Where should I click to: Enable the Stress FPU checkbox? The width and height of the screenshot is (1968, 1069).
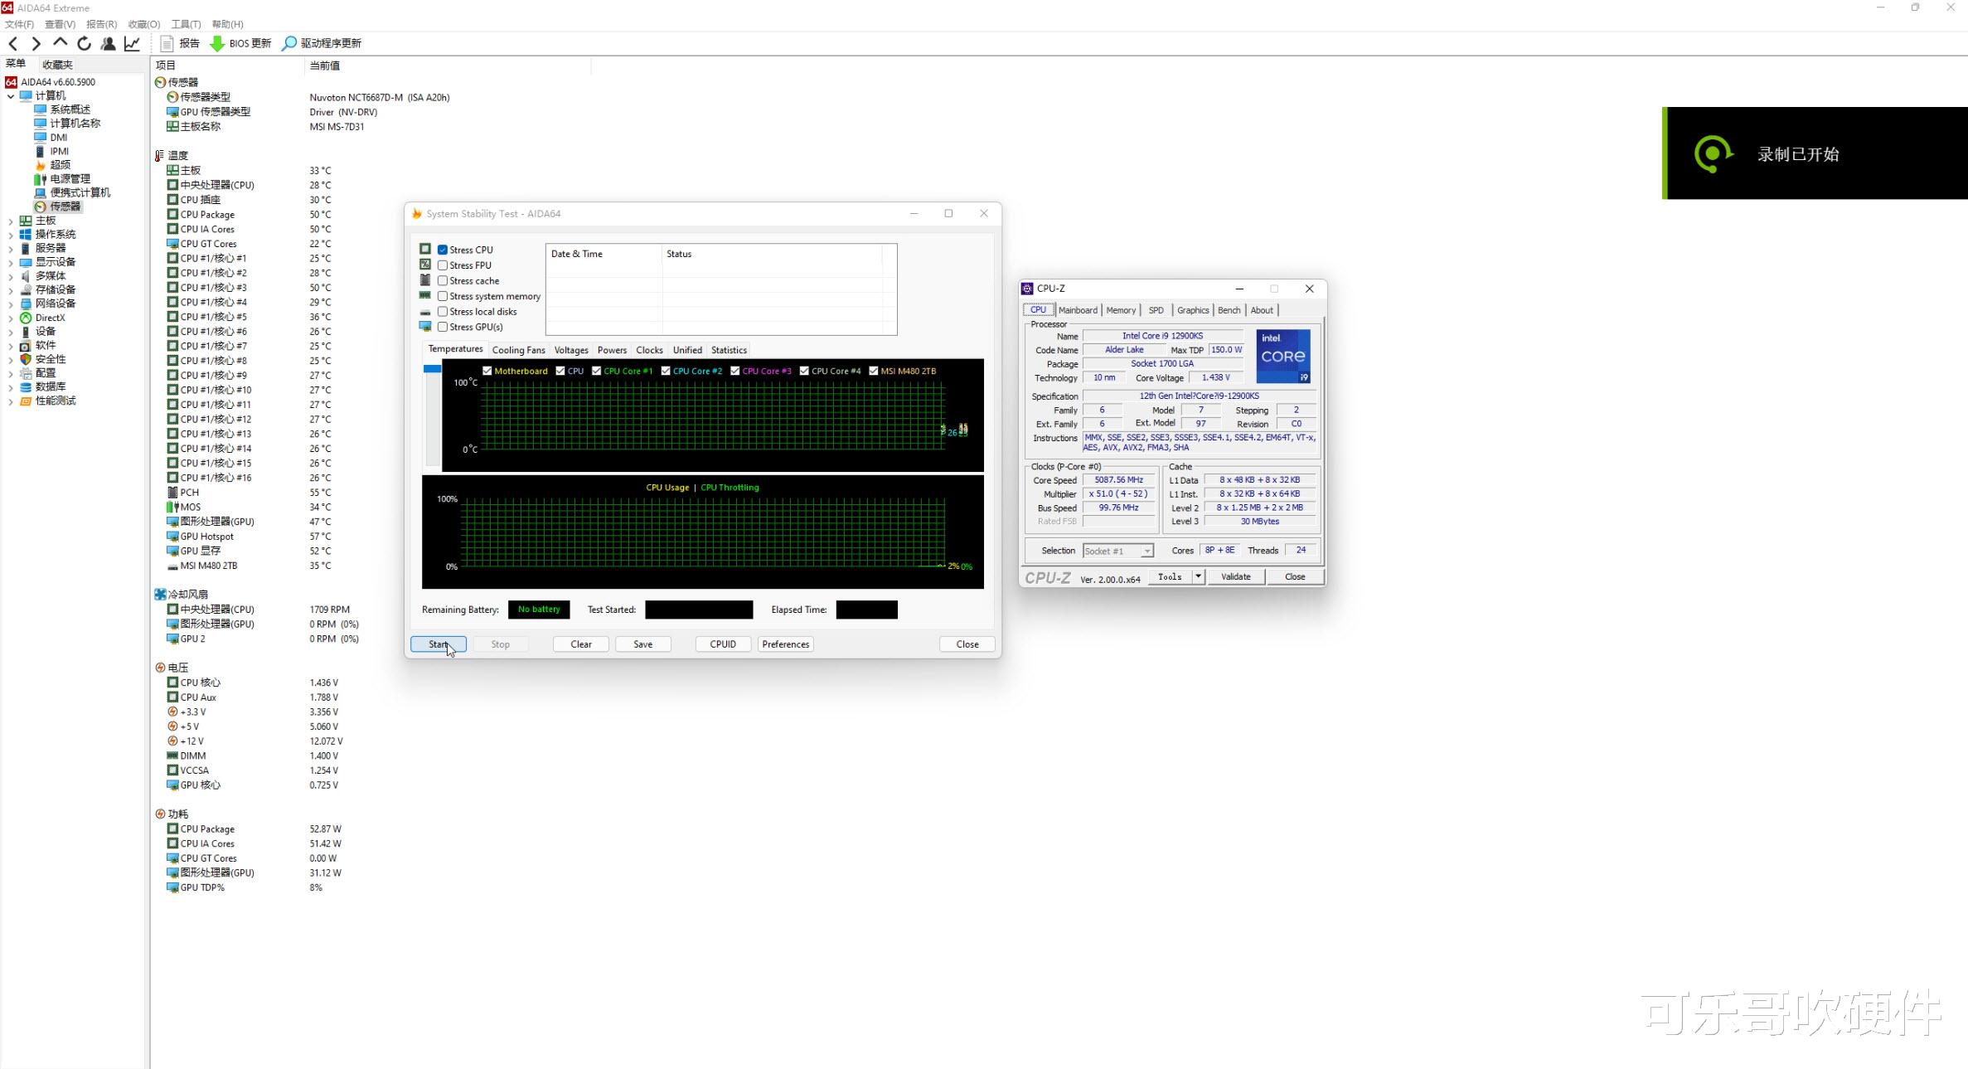[x=443, y=265]
